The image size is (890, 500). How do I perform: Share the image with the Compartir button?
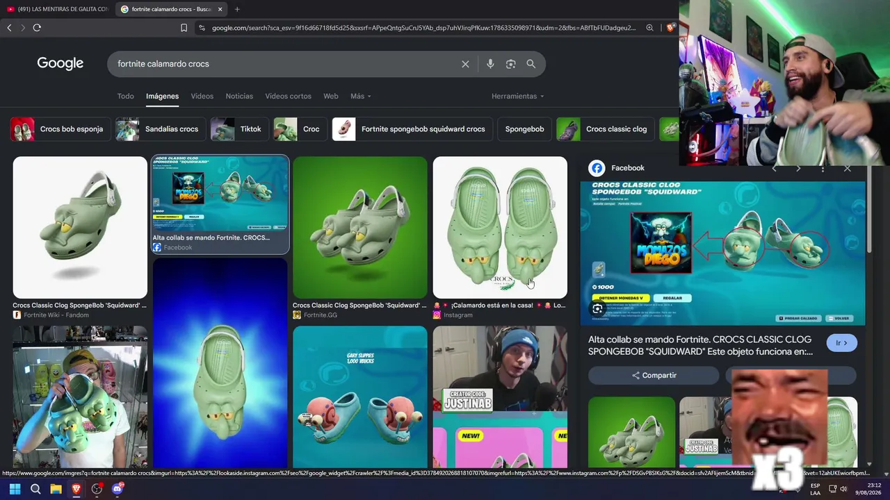click(654, 376)
